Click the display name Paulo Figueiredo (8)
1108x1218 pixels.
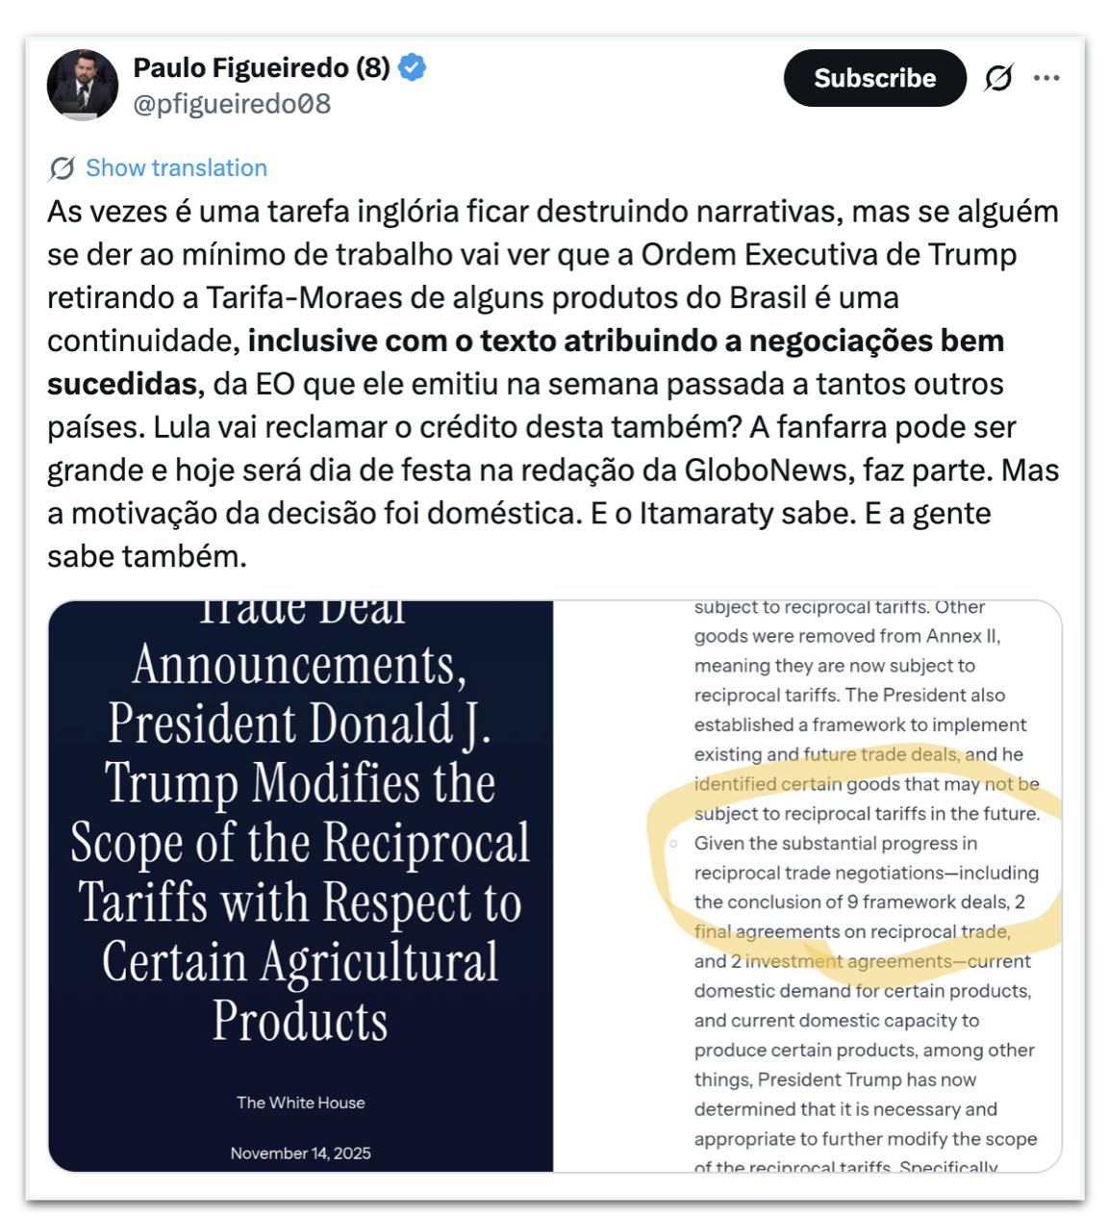tap(261, 67)
